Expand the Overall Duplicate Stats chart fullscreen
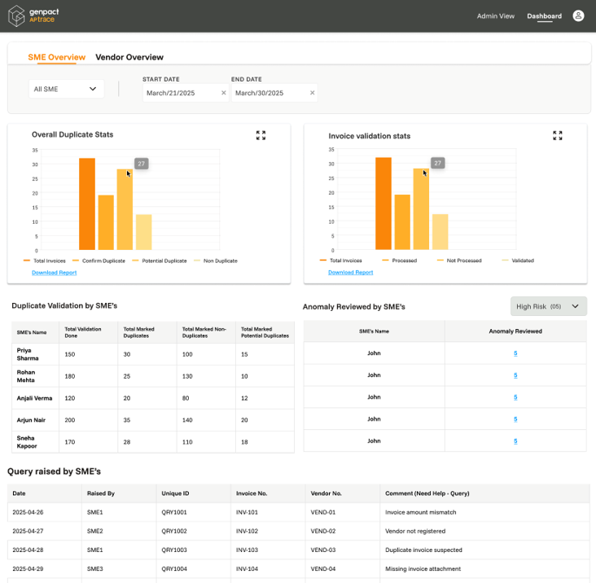596x583 pixels. 261,135
